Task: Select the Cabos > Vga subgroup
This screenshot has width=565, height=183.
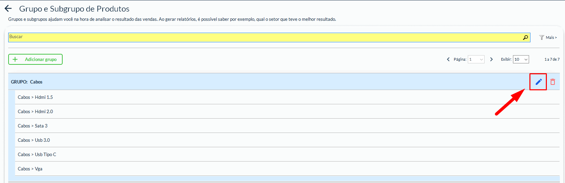Action: tap(30, 169)
